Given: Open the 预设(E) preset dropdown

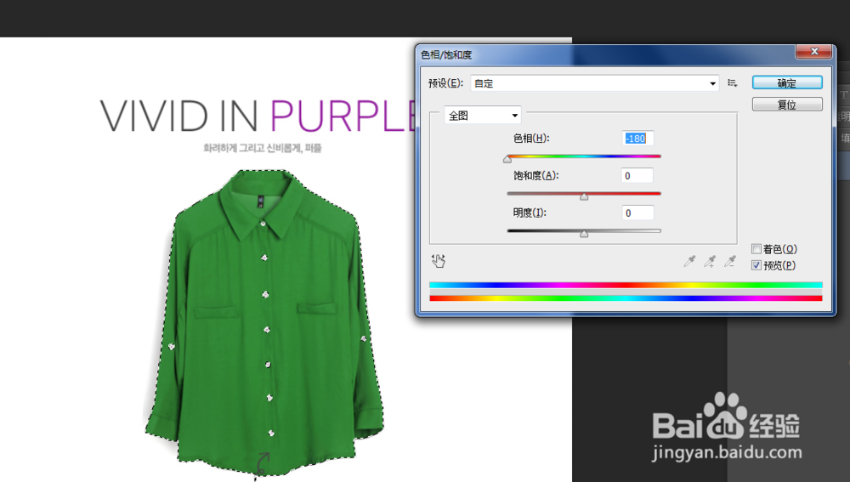Looking at the screenshot, I should coord(595,83).
